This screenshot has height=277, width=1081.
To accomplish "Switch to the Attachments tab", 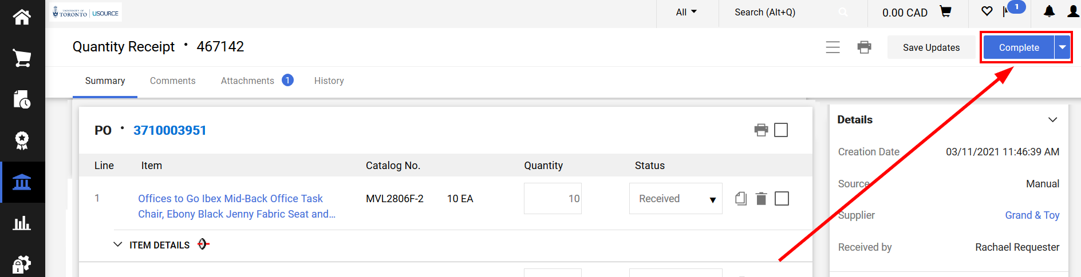I will 247,81.
